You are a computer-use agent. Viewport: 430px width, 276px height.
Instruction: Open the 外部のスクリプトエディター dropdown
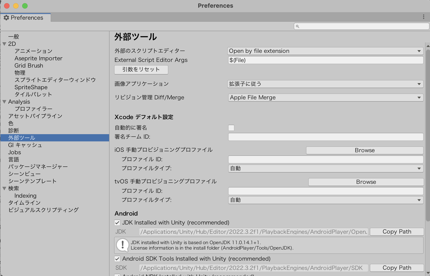pos(325,51)
